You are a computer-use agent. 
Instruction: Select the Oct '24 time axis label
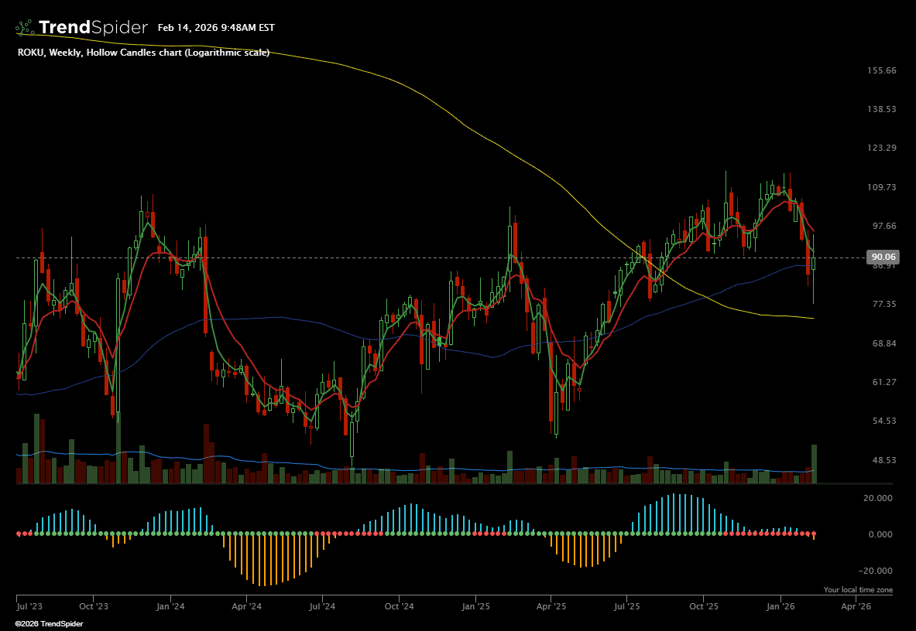coord(398,608)
